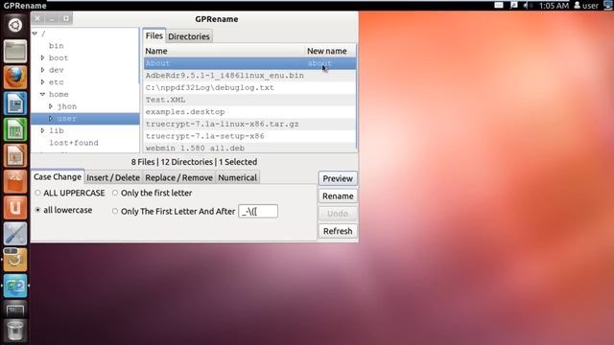Open the Numerical tab

click(x=237, y=177)
